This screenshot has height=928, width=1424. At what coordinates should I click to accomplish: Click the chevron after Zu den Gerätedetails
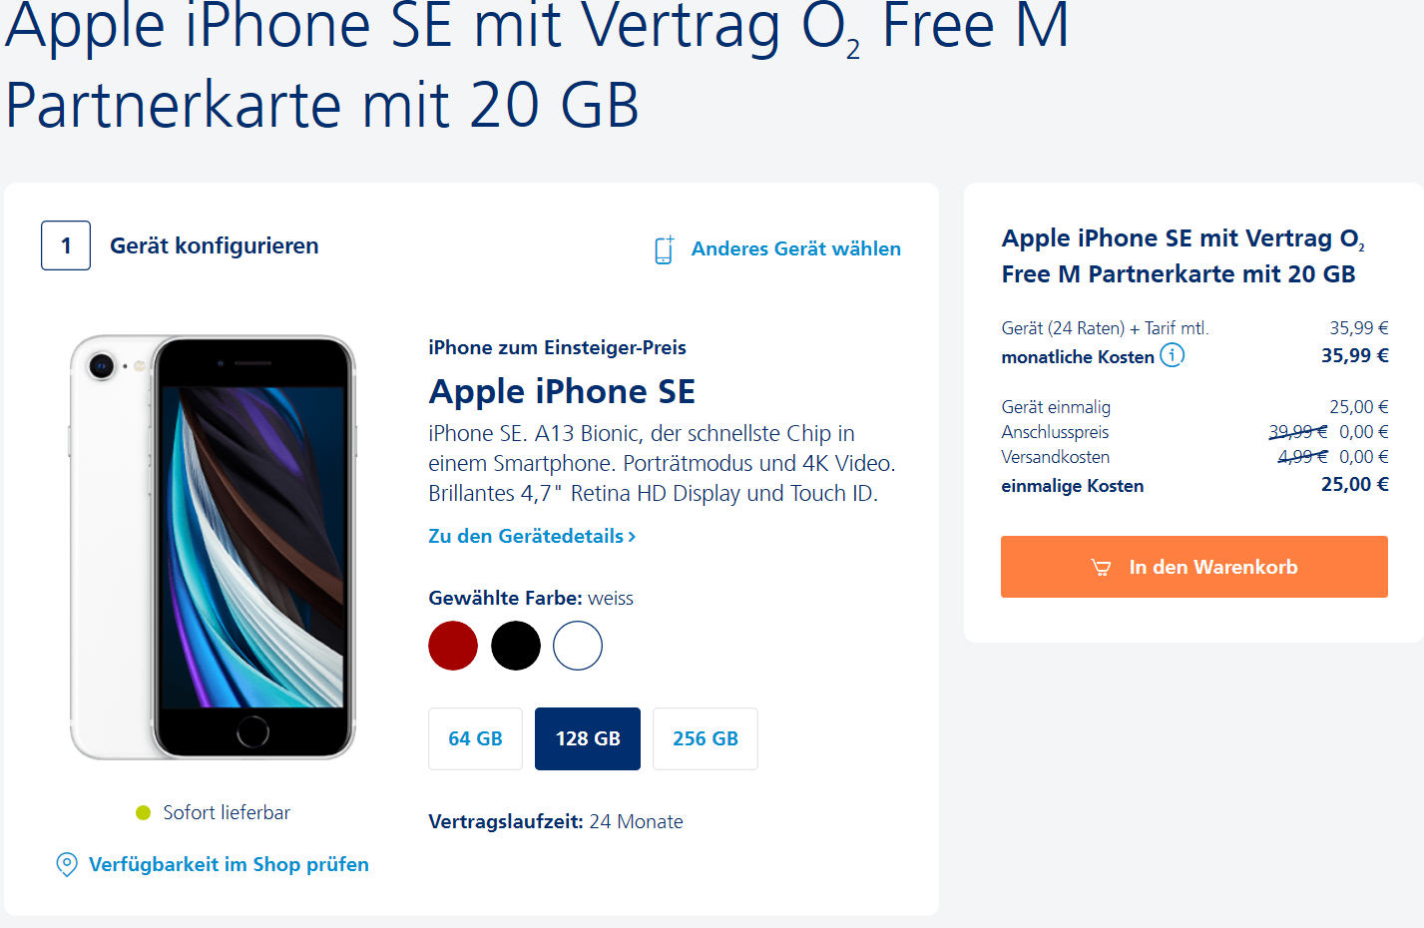[x=632, y=537]
